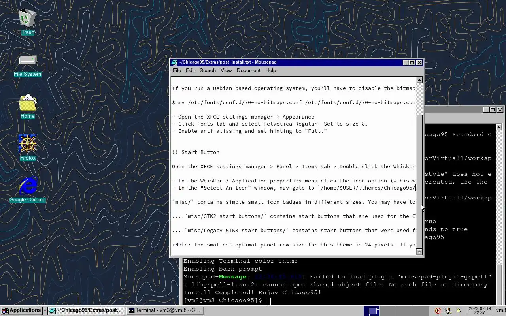Click the "*Note: The smallest optimal panel row" line
This screenshot has width=506, height=316.
coord(294,245)
